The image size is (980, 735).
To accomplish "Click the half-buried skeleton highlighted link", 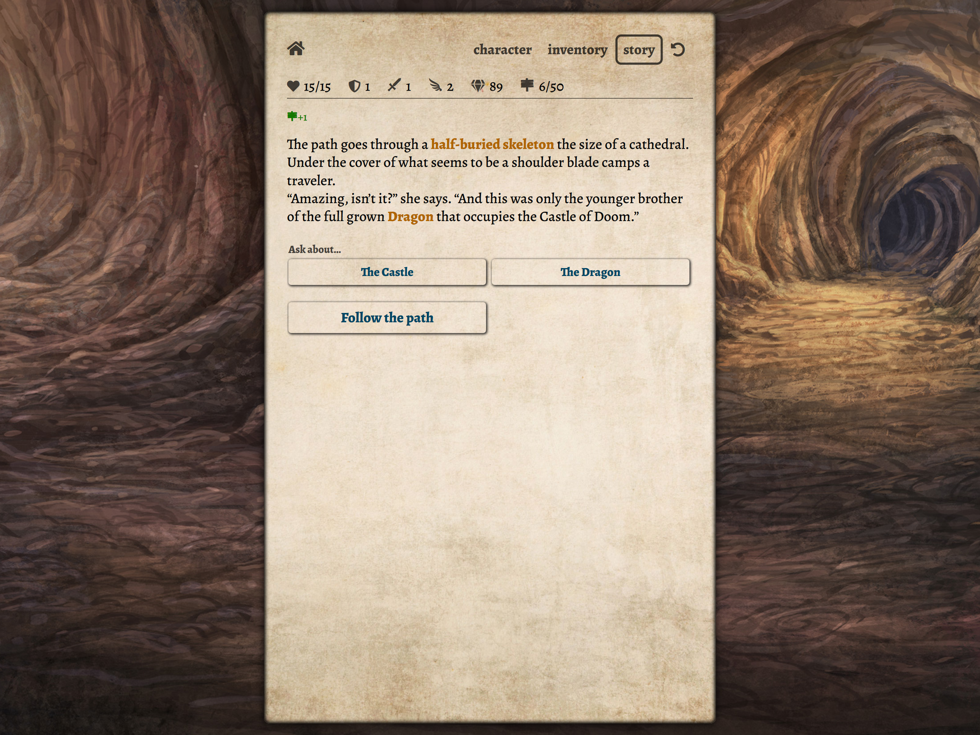I will [492, 144].
